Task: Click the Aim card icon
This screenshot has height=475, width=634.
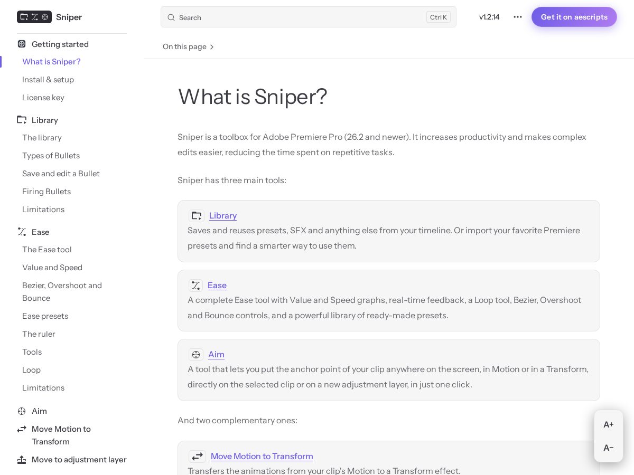Action: pos(196,355)
